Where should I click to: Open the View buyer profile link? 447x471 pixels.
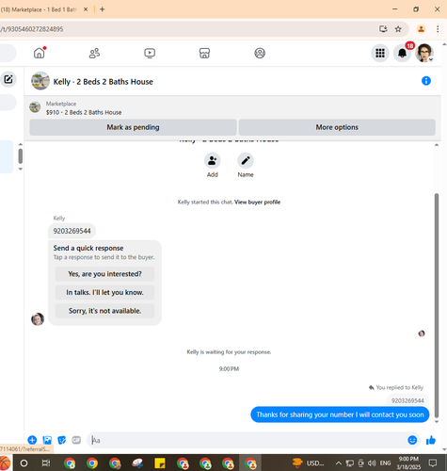click(257, 202)
